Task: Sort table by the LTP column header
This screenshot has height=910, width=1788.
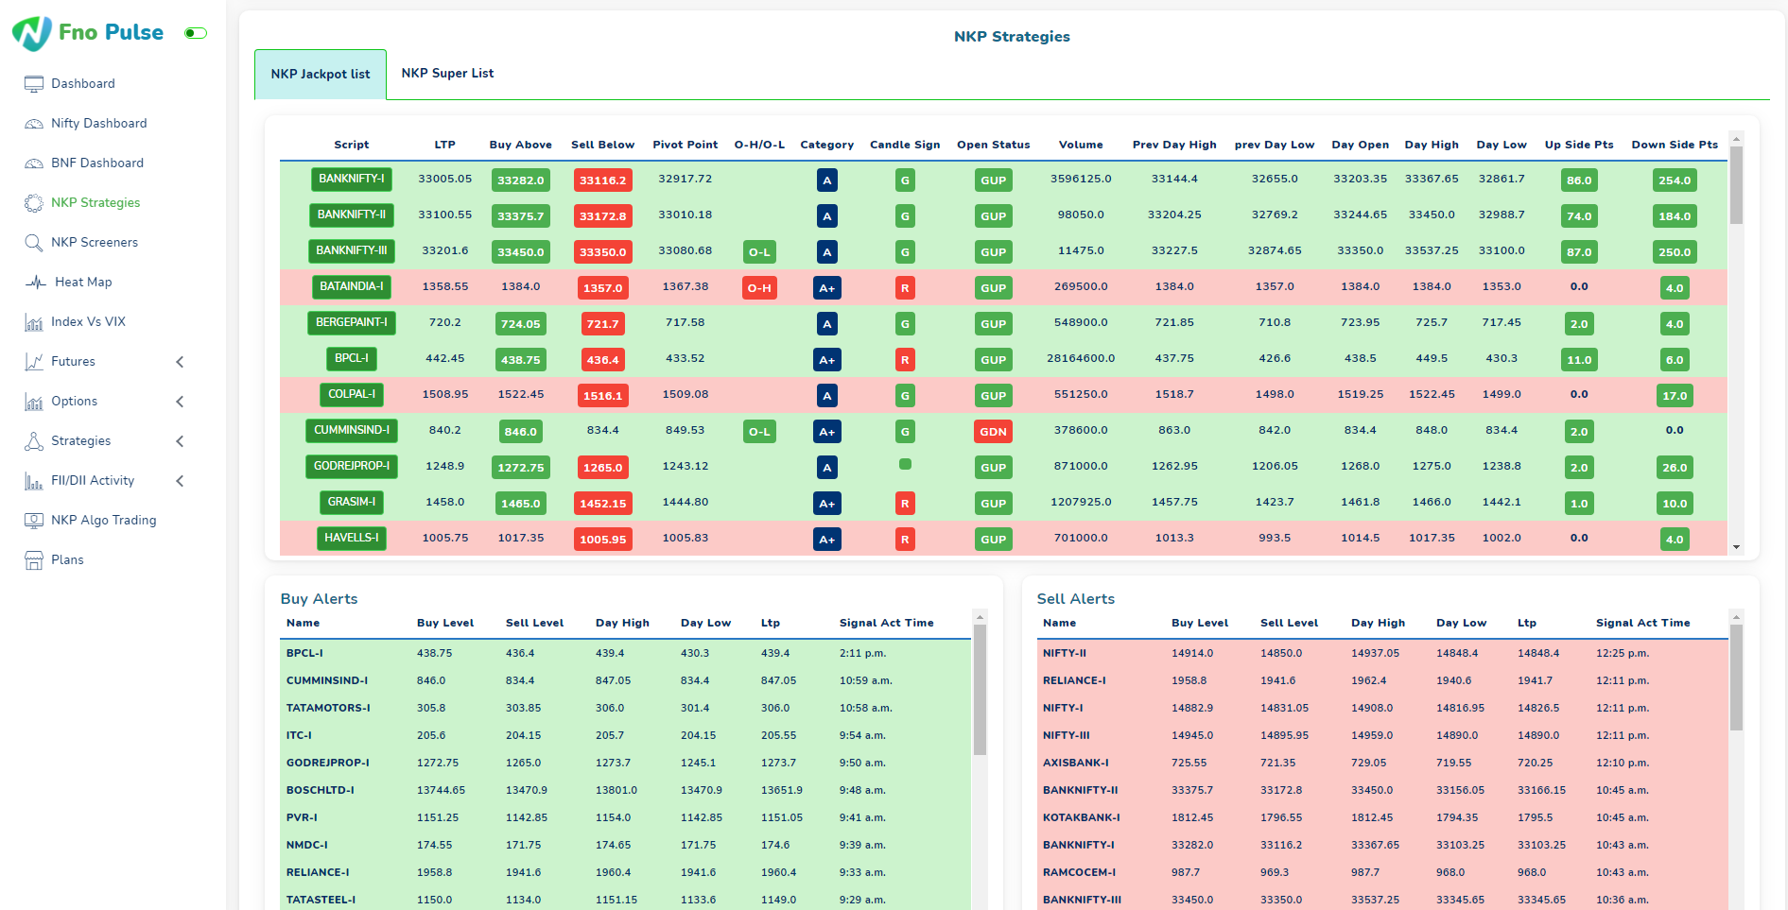Action: click(x=444, y=145)
